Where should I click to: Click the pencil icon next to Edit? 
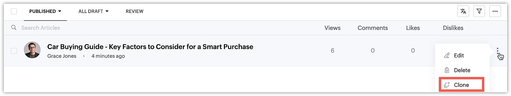click(447, 55)
